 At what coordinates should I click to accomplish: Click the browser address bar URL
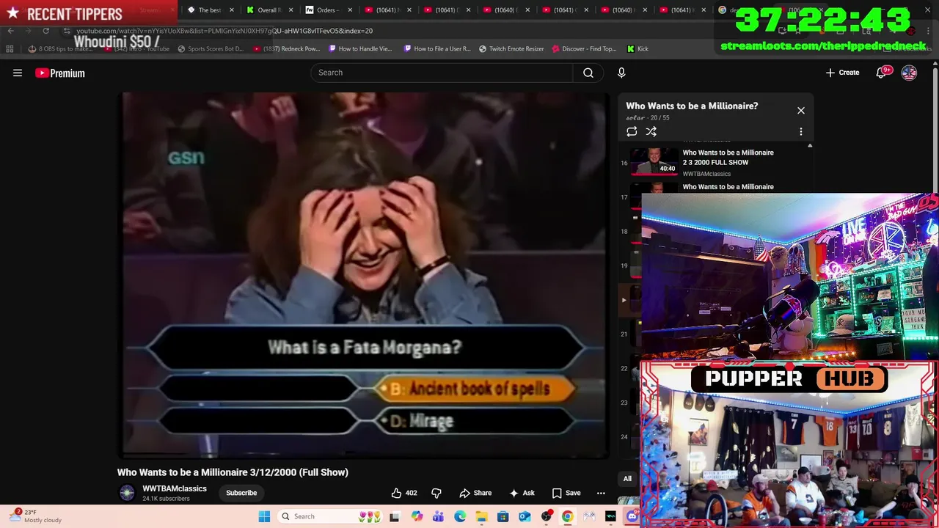224,31
